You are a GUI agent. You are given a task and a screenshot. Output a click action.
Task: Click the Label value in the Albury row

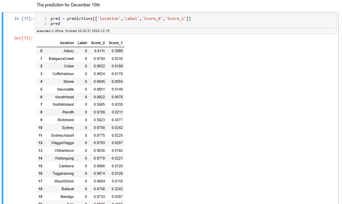(86, 51)
